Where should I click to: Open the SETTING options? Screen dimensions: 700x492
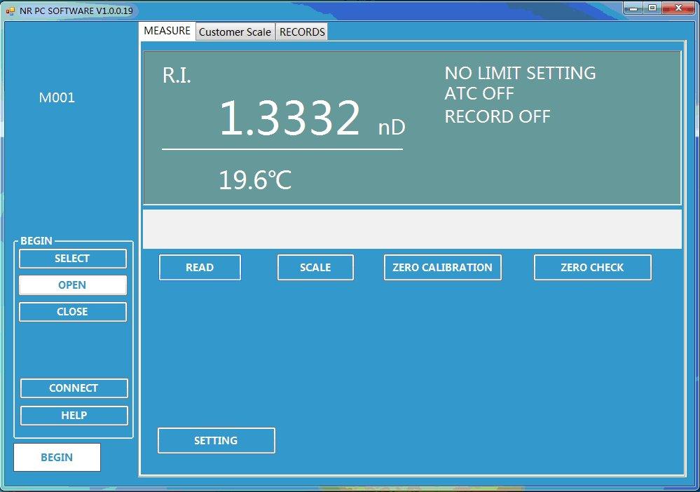pos(216,440)
